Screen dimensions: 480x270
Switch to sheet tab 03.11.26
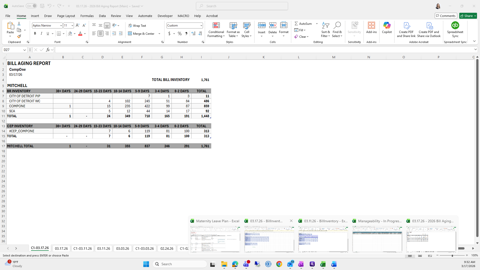tap(103, 248)
